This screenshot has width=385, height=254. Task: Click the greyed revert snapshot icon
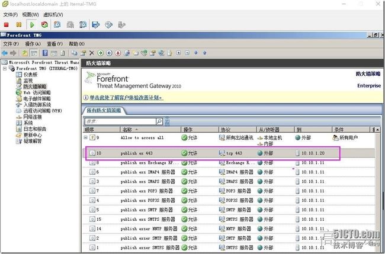(70, 24)
